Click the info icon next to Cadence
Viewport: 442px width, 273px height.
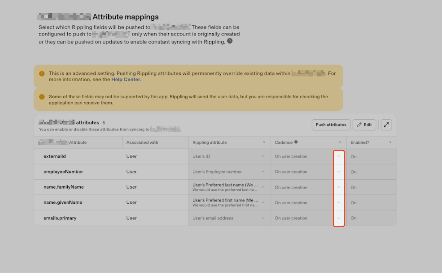click(x=296, y=142)
